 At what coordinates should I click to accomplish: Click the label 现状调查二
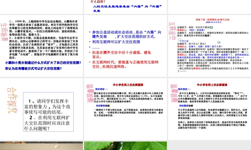[184, 89]
